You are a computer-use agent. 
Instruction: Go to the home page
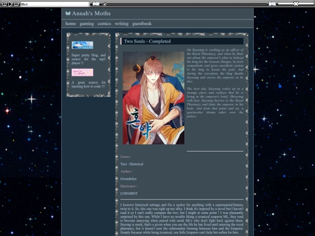pos(71,23)
